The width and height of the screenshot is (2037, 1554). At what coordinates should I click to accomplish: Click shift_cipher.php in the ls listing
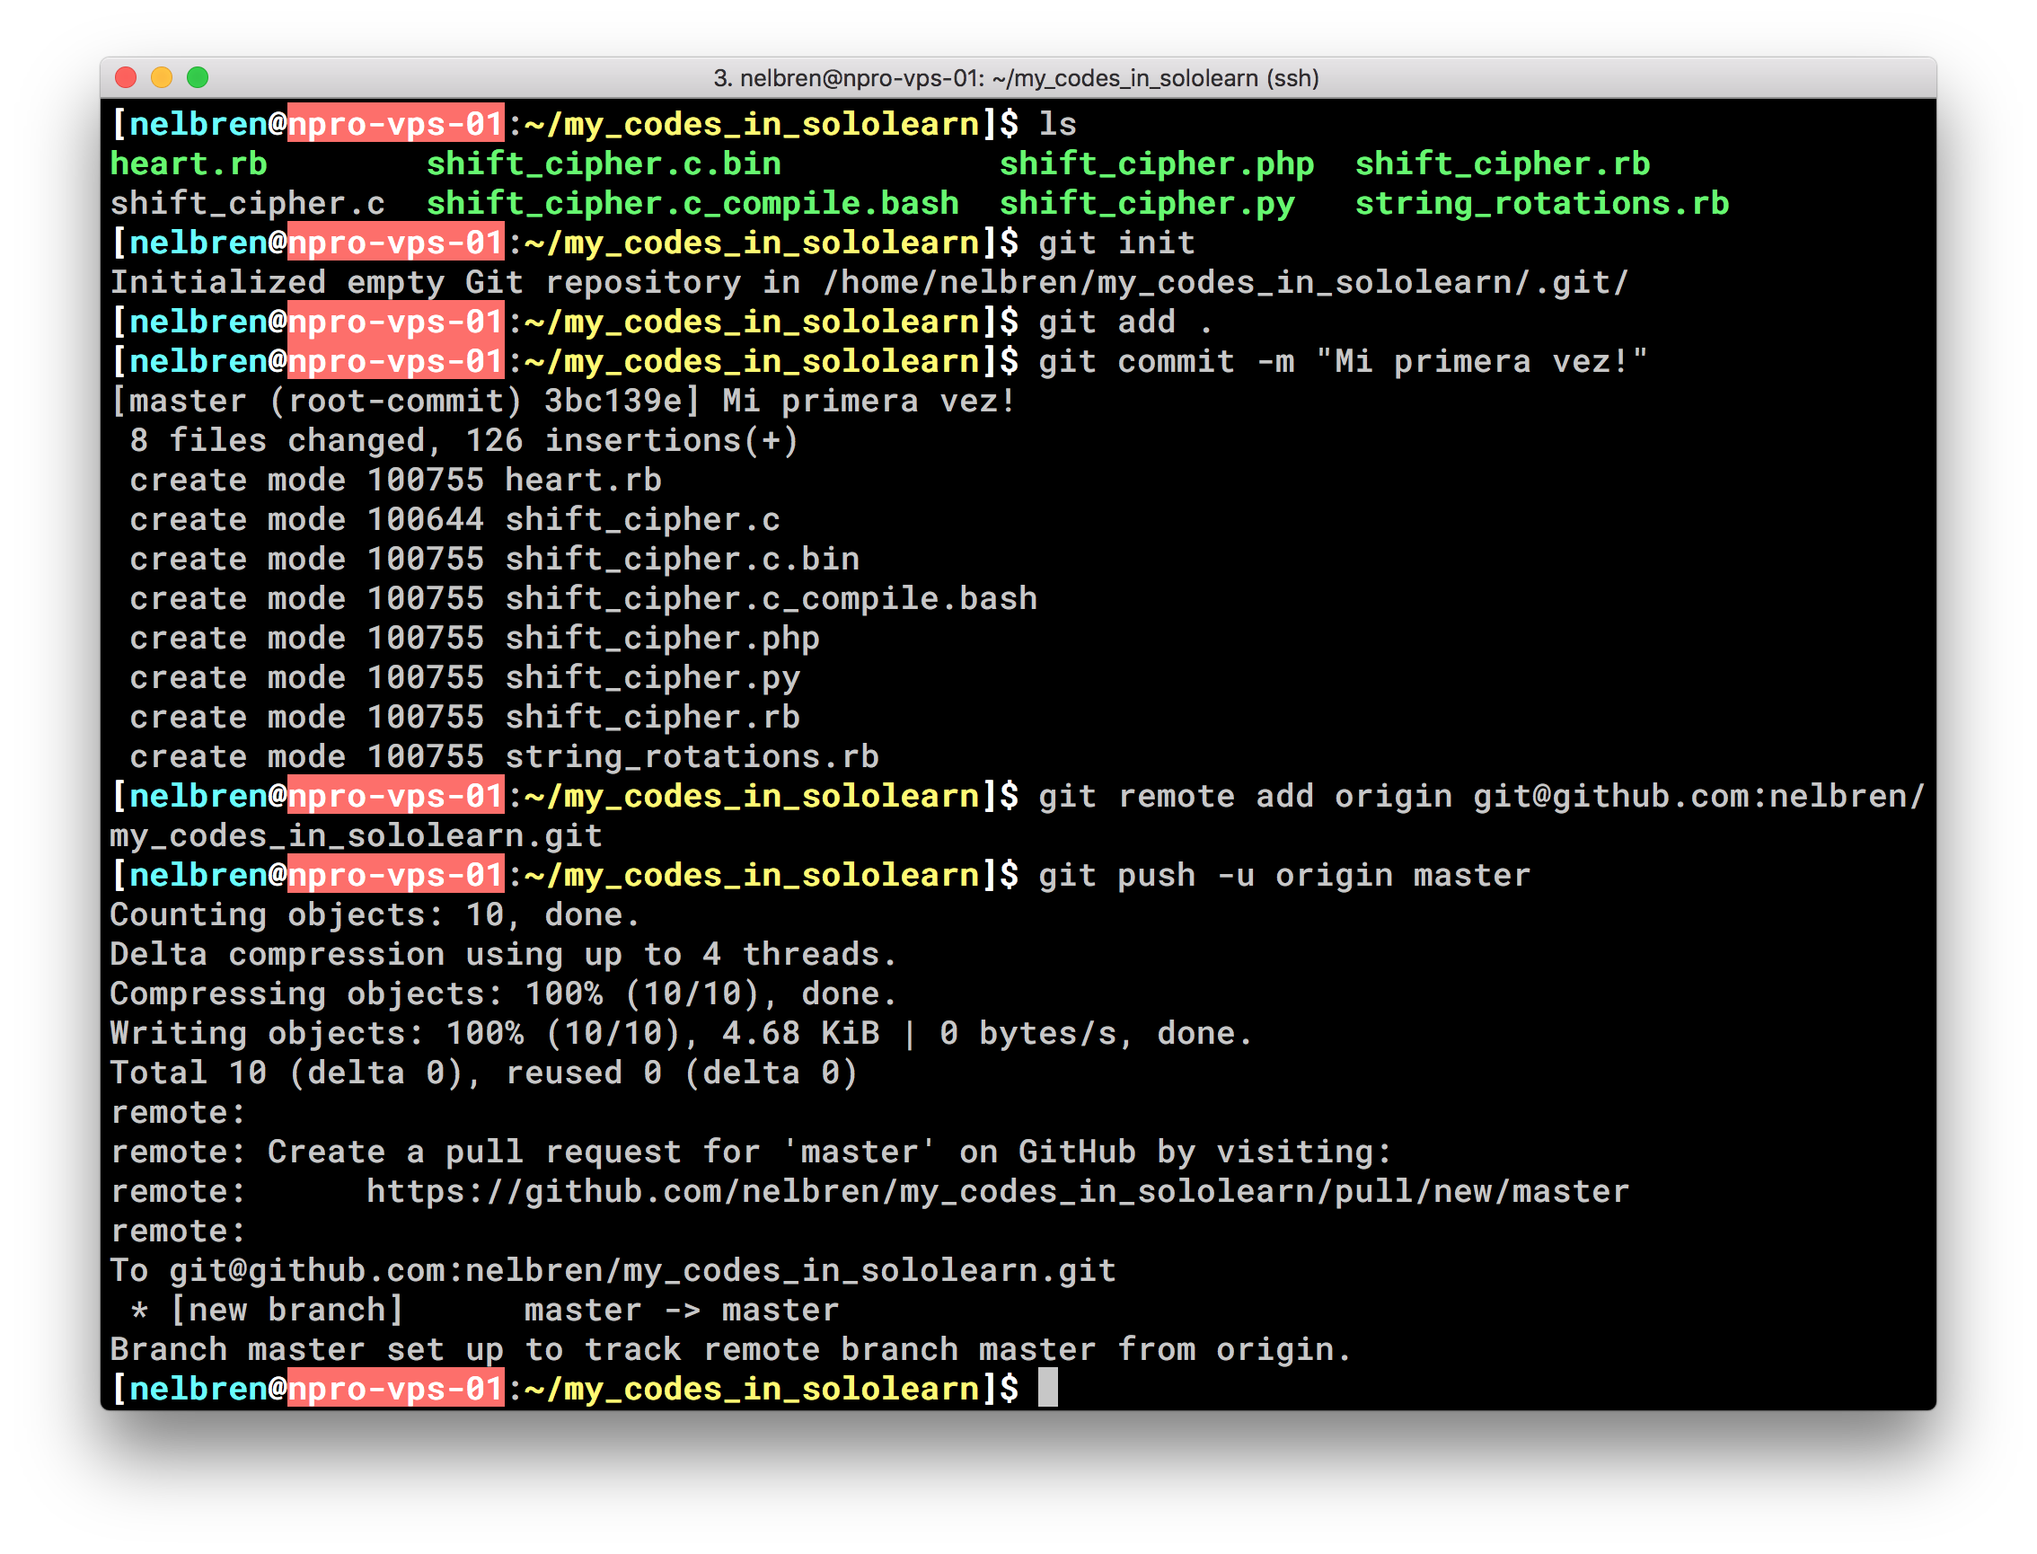click(1156, 163)
